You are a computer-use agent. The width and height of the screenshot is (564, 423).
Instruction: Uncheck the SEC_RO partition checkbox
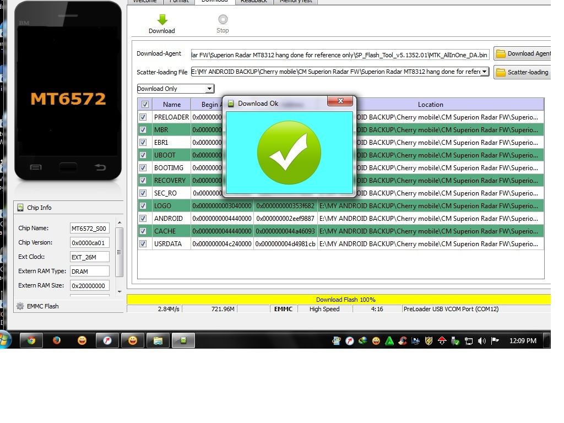coord(143,193)
